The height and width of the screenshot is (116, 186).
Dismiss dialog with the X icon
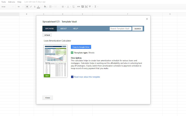click(147, 19)
